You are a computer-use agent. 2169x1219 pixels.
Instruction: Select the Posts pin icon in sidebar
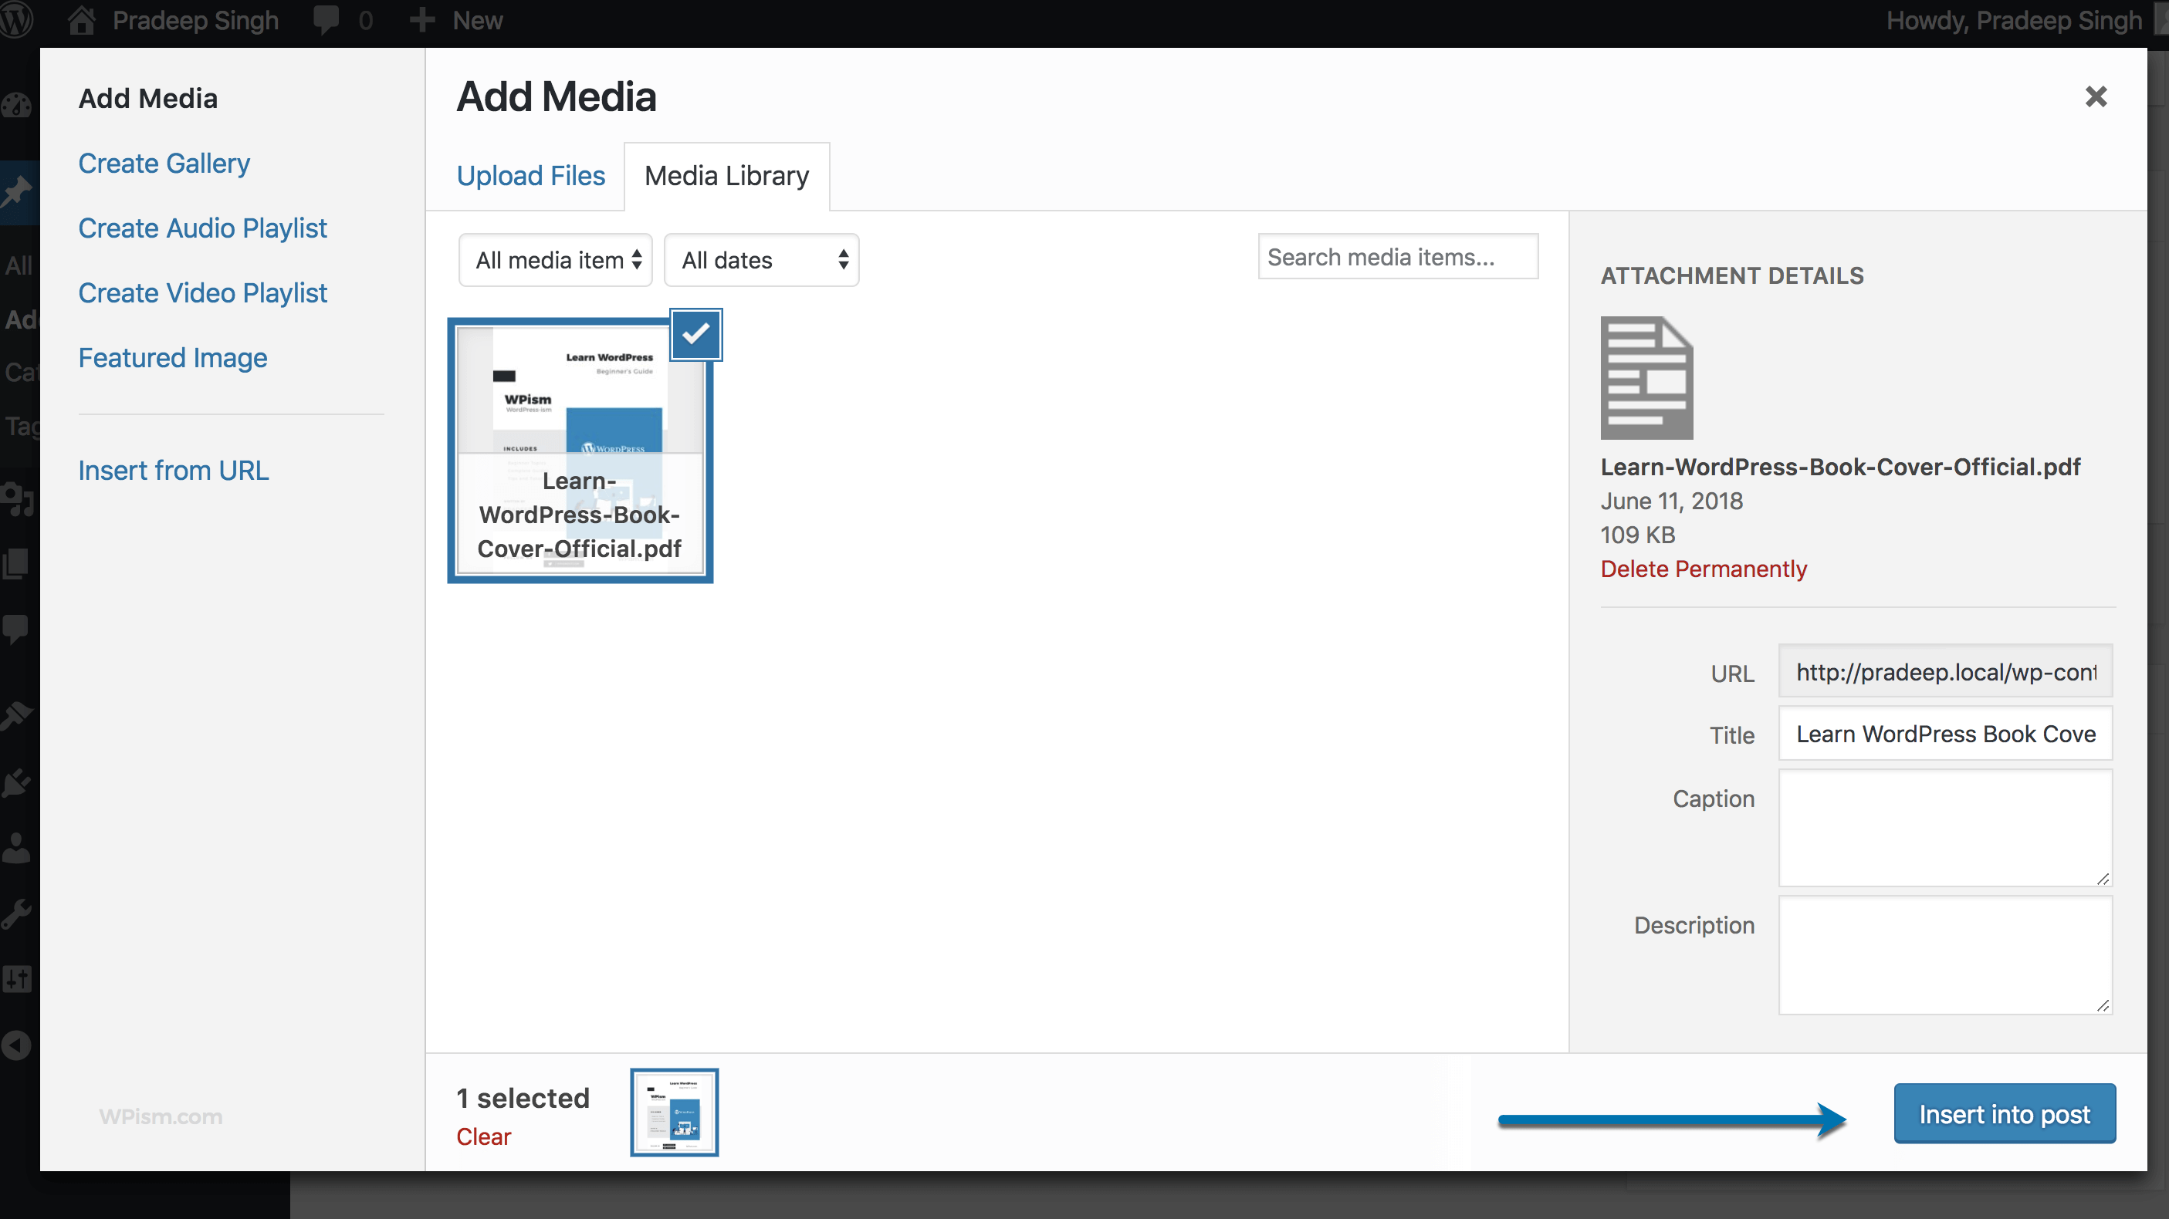coord(17,191)
